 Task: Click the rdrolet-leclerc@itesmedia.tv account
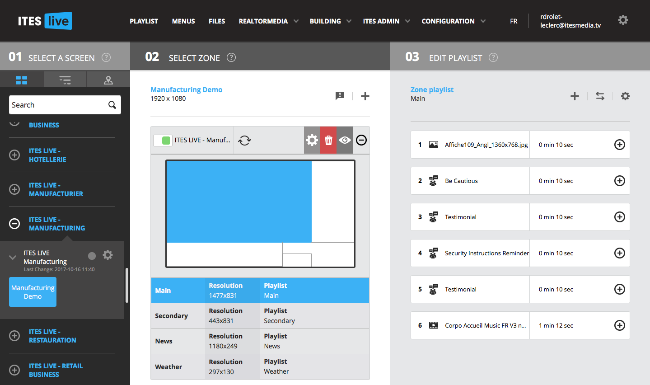(x=571, y=21)
